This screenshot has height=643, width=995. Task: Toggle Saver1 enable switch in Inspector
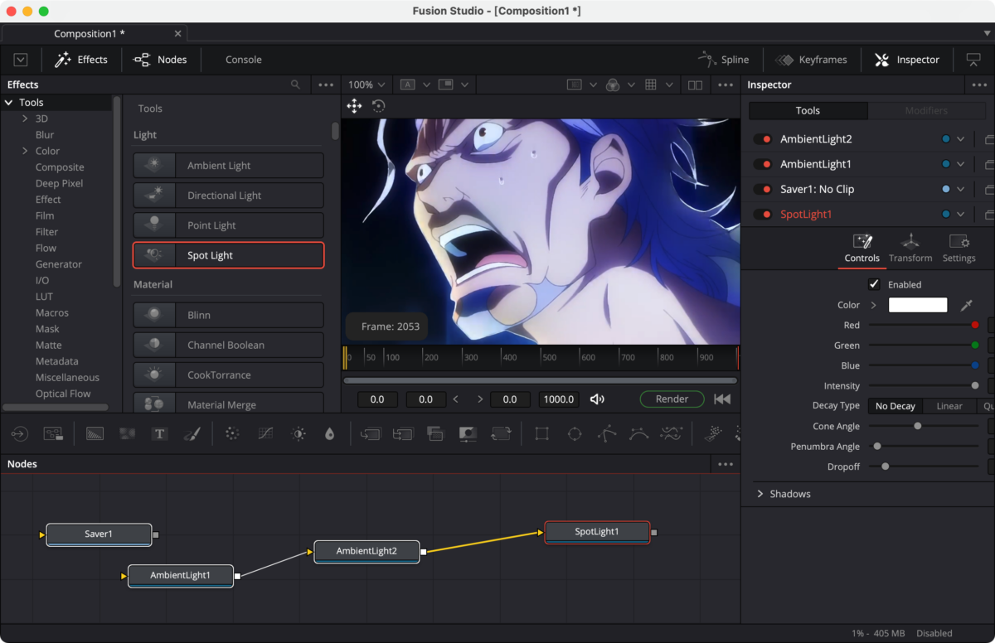[762, 189]
